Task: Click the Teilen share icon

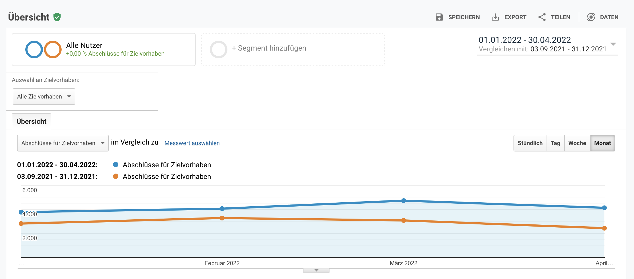Action: (x=542, y=17)
